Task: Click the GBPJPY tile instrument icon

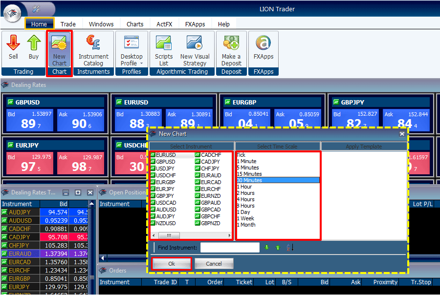Action: (336, 102)
